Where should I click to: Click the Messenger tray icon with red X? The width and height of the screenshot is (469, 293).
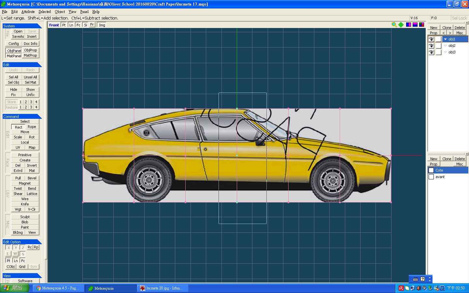pyautogui.click(x=436, y=288)
